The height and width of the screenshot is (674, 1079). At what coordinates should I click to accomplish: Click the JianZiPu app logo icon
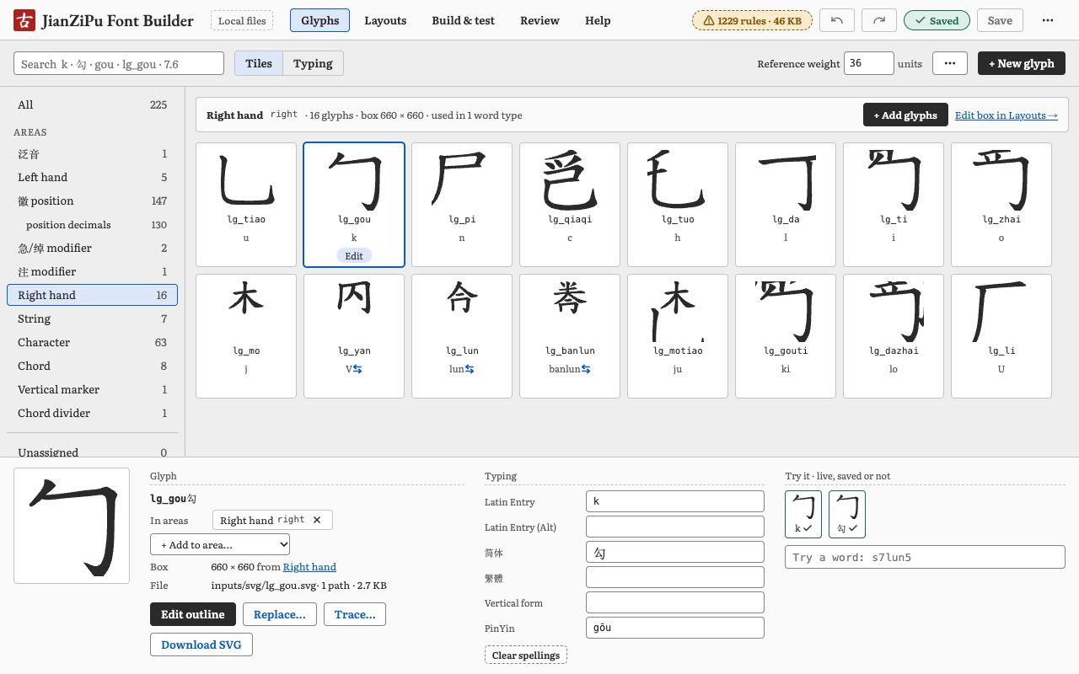[x=24, y=21]
